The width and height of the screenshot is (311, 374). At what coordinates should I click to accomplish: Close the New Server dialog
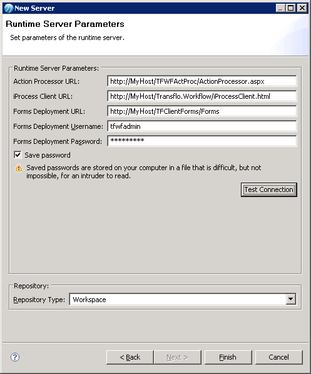302,8
